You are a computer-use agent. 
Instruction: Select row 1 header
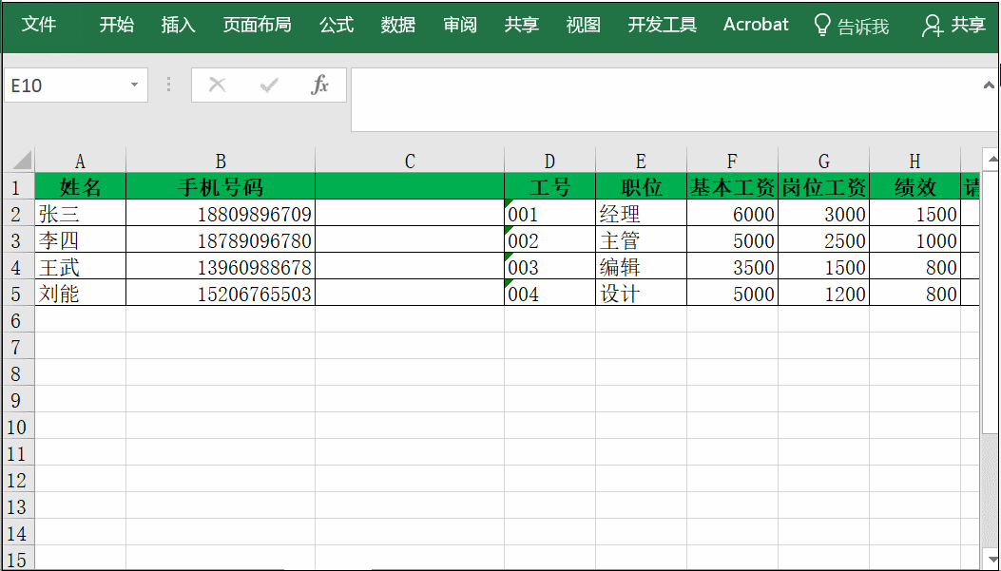pyautogui.click(x=17, y=187)
